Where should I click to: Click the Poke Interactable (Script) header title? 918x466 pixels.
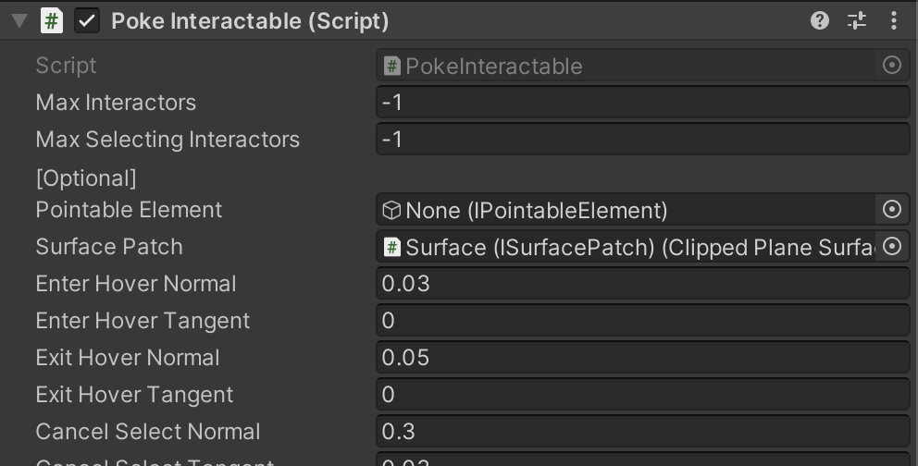click(x=250, y=20)
